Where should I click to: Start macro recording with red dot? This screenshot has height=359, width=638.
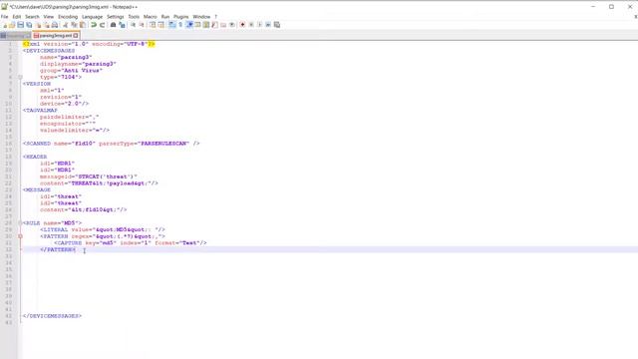coord(242,25)
